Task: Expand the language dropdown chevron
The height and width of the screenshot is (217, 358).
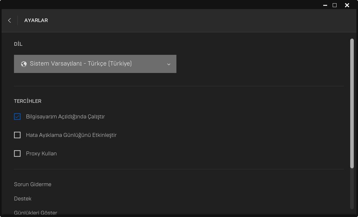Action: [169, 64]
